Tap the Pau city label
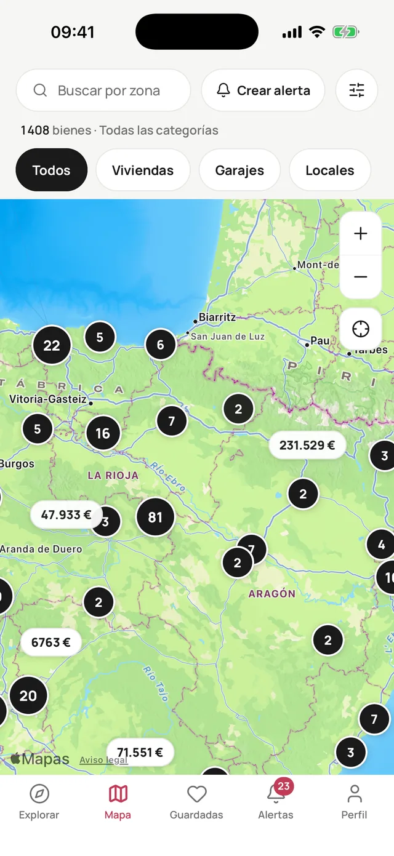Viewport: 394px width, 856px height. coord(320,340)
